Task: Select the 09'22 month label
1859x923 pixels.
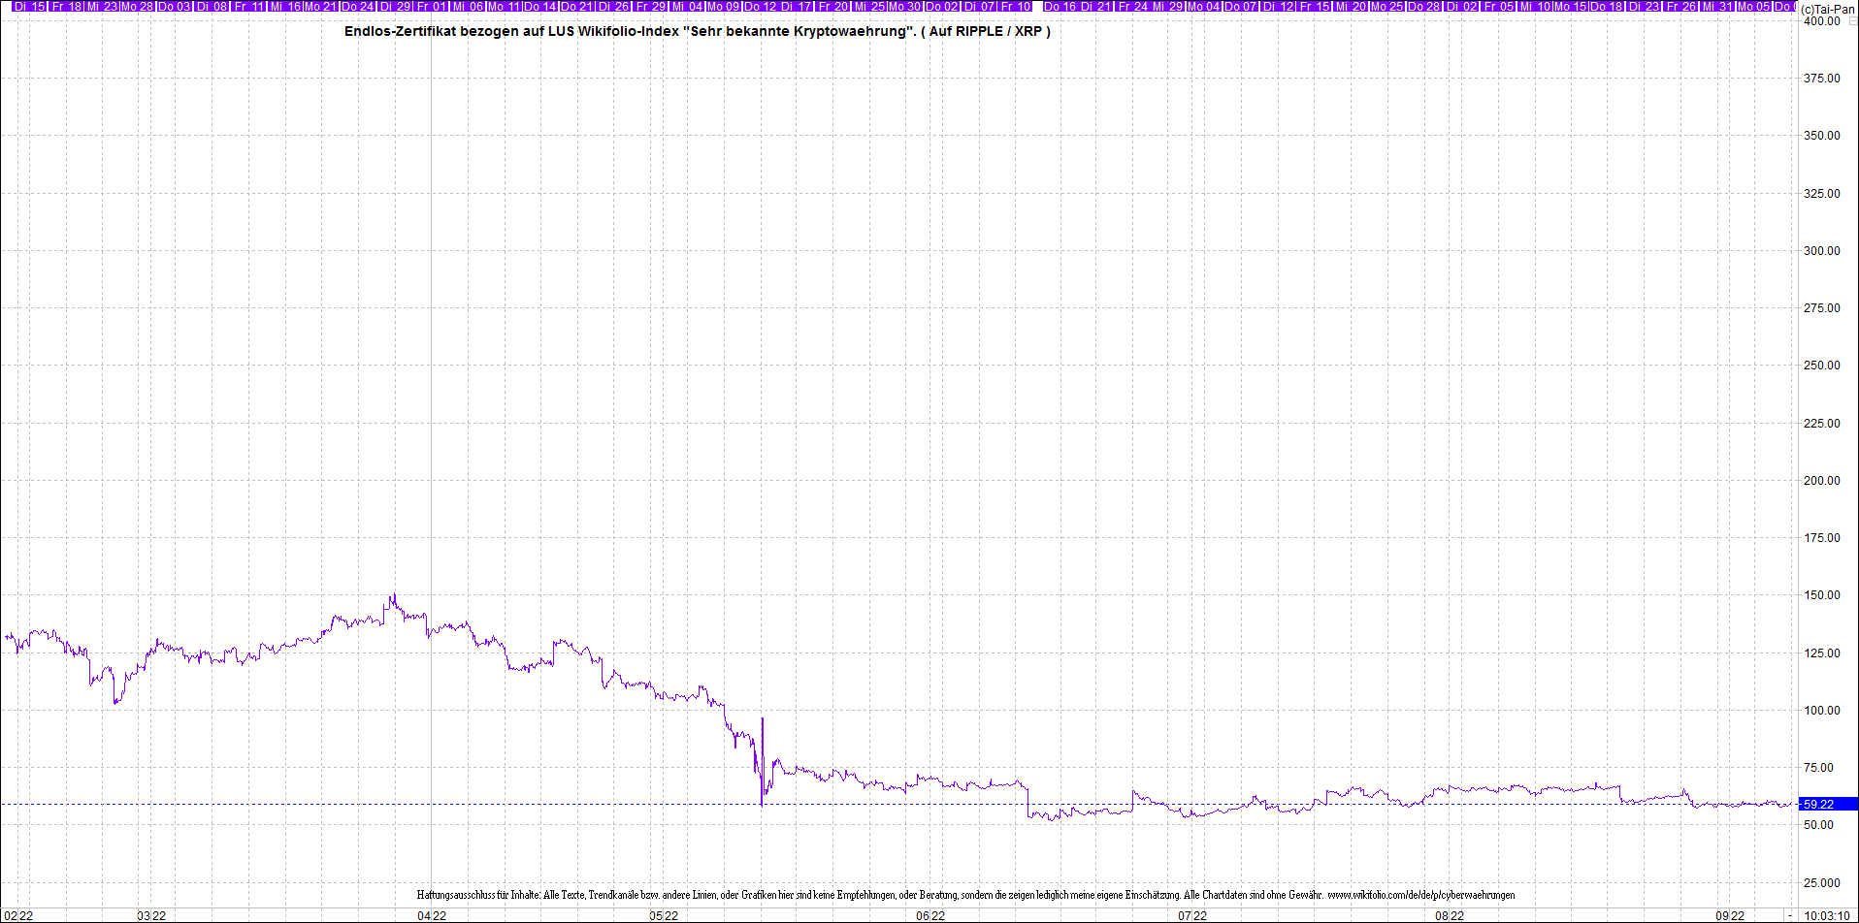Action: tap(1730, 915)
